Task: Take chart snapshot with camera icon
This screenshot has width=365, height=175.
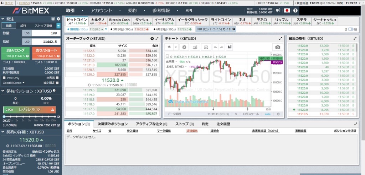Action: point(277,47)
